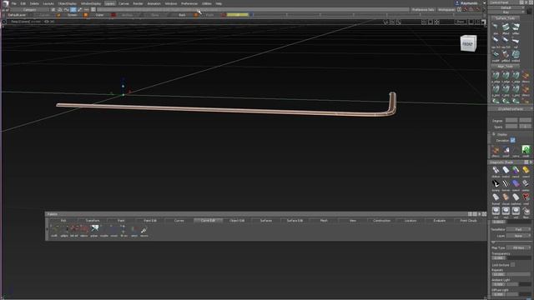Select orange tool at end of Align_Tools first row
The height and width of the screenshot is (300, 534).
point(526,76)
